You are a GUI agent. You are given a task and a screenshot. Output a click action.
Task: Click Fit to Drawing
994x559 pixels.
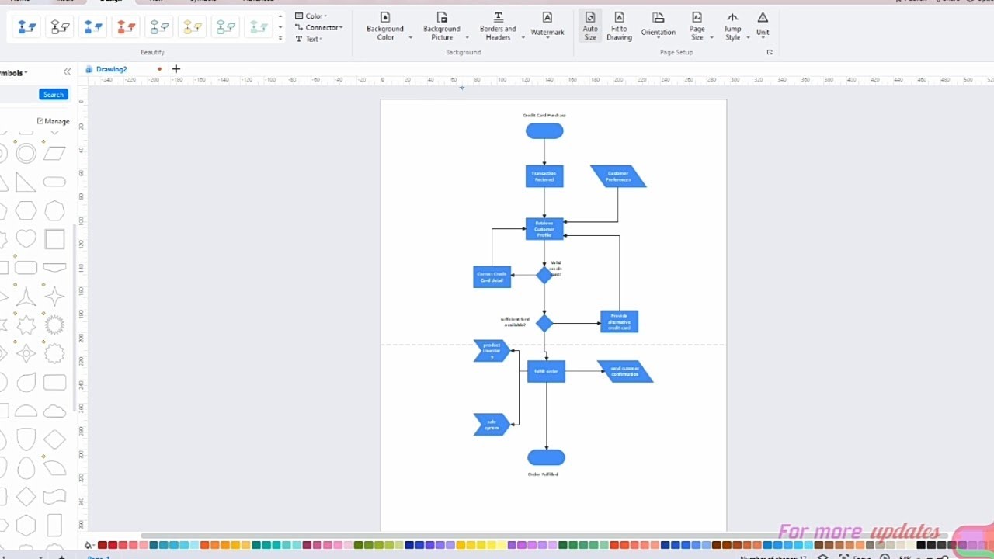click(619, 26)
